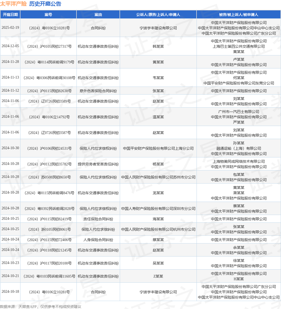
Task: Click plaintiff 中国平安财产保险股份有限公司上海分公司
Action: pyautogui.click(x=158, y=148)
